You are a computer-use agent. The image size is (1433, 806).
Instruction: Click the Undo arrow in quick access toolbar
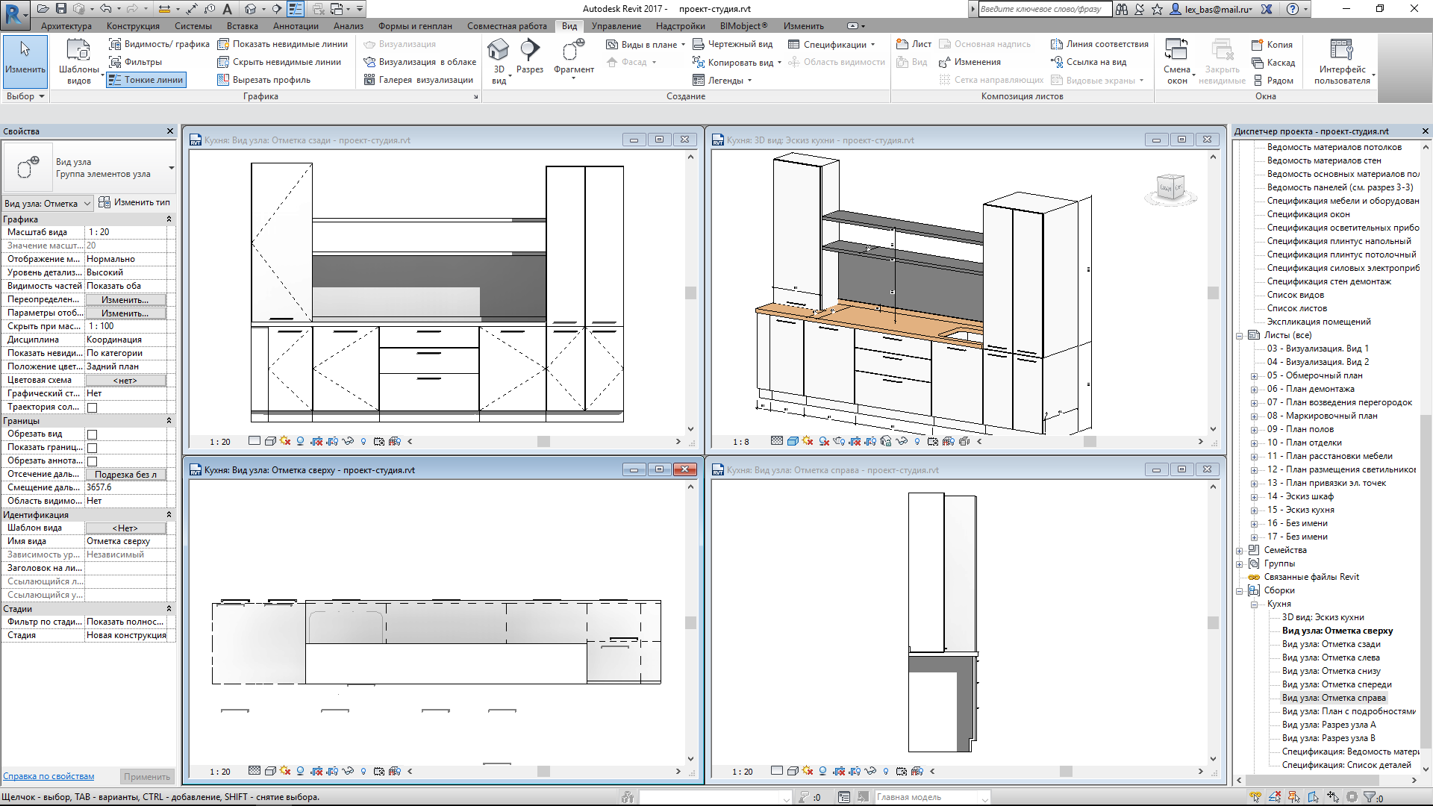(106, 9)
